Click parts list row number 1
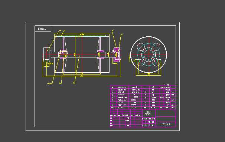This screenshot has height=142, width=225. [143, 105]
